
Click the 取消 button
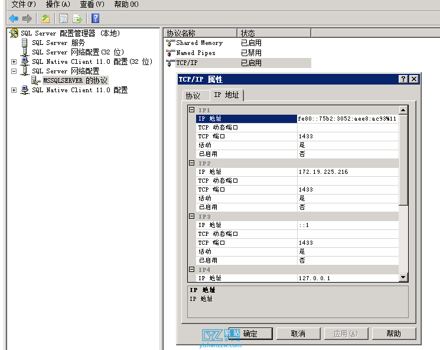(298, 333)
